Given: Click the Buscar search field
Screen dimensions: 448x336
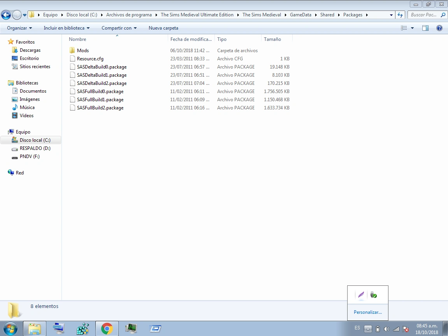Looking at the screenshot, I should (424, 15).
